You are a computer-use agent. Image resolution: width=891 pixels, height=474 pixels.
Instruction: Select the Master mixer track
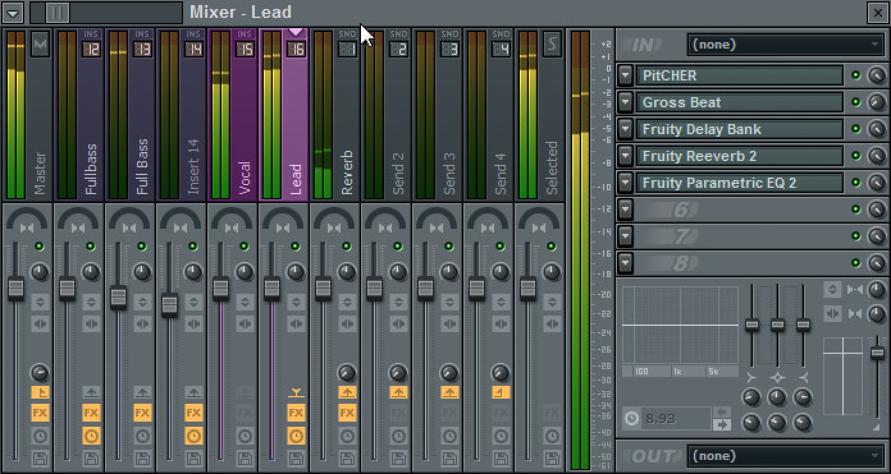tap(28, 115)
